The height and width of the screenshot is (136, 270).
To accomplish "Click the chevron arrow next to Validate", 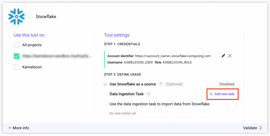I will click(x=261, y=128).
